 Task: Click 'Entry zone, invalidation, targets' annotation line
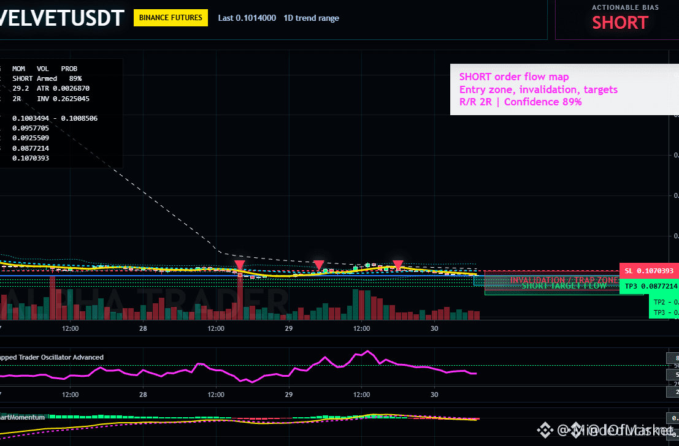tap(539, 89)
